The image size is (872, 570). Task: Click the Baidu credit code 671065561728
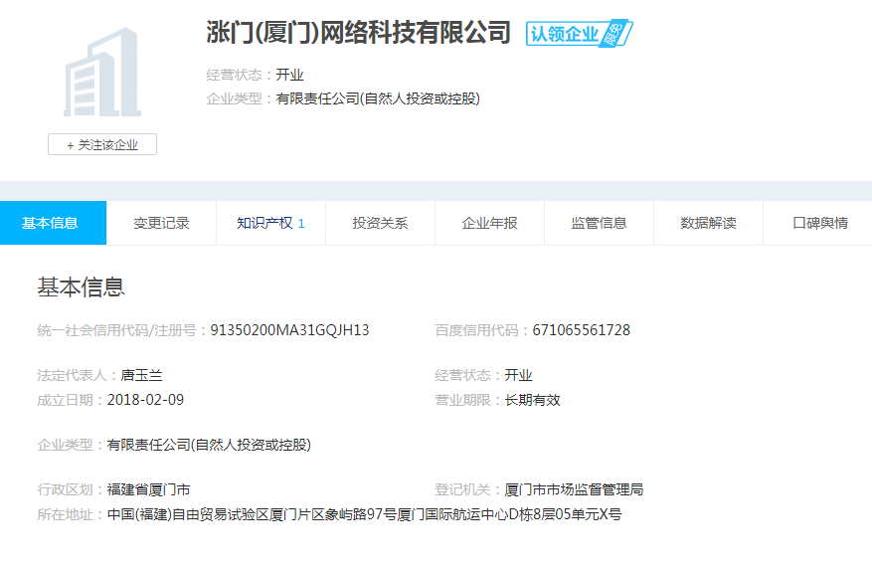click(x=581, y=330)
